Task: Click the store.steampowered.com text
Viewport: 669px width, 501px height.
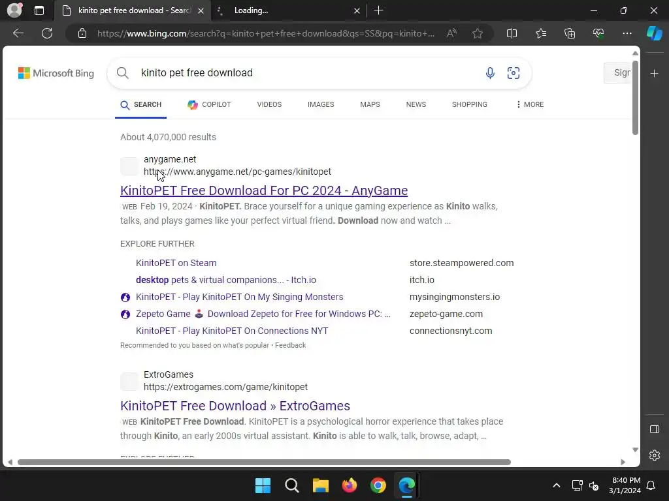Action: click(x=462, y=263)
